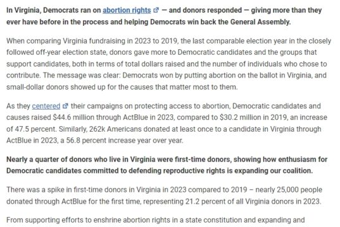Click the words "General Assembly"

[x=260, y=22]
